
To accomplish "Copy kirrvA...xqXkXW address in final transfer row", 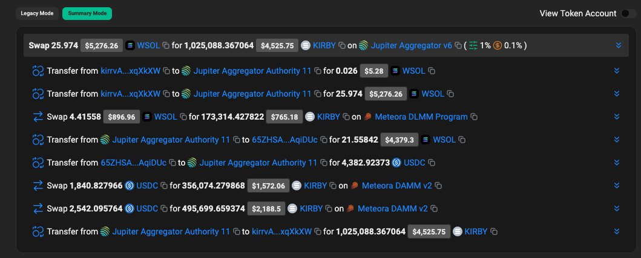I will 318,232.
